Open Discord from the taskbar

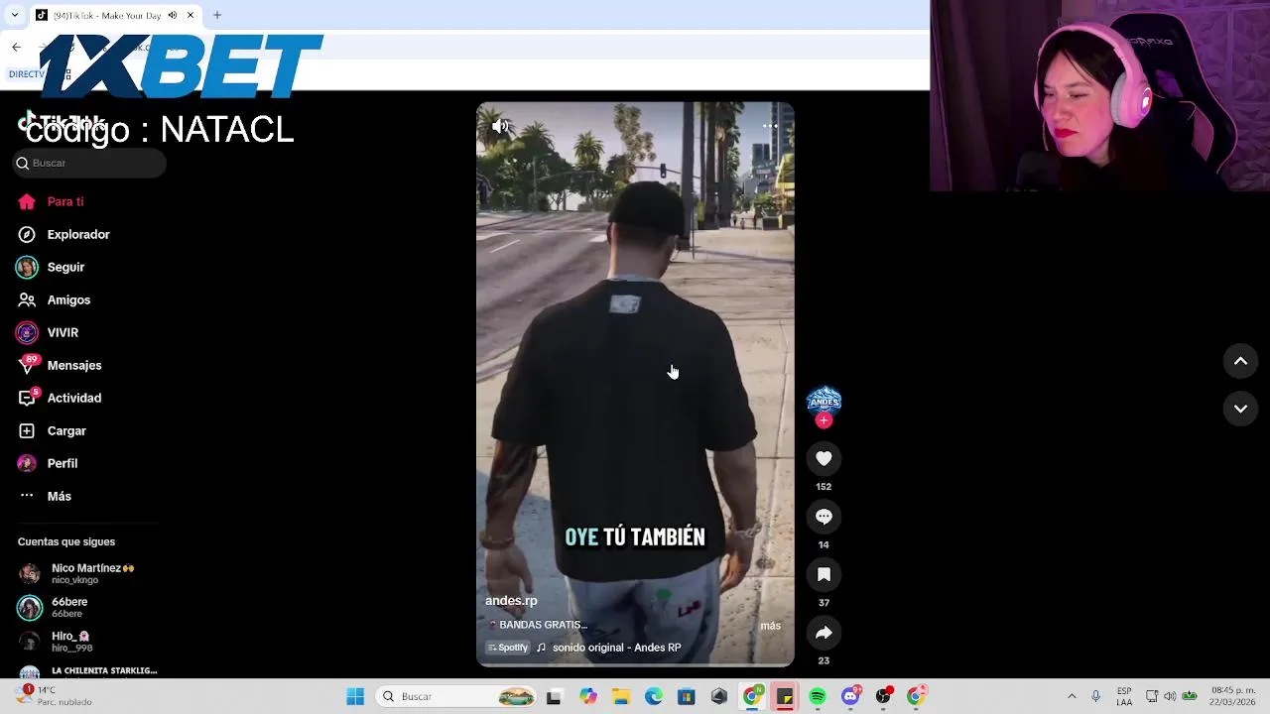pos(850,696)
